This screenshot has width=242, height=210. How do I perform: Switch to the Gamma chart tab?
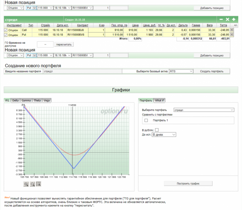pos(26,100)
